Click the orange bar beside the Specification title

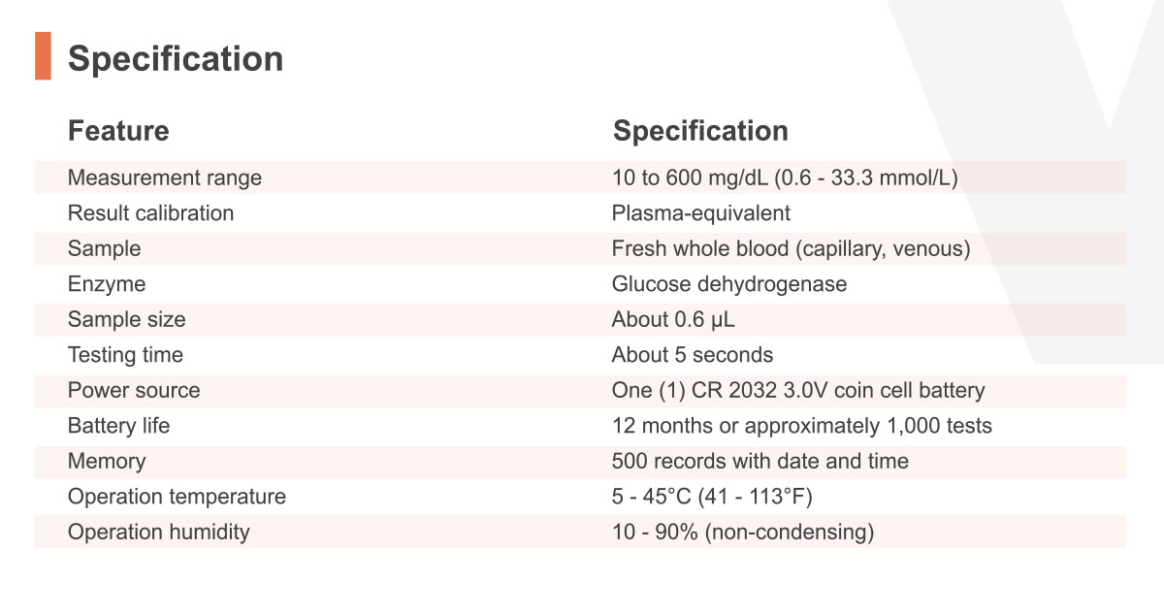pyautogui.click(x=43, y=56)
